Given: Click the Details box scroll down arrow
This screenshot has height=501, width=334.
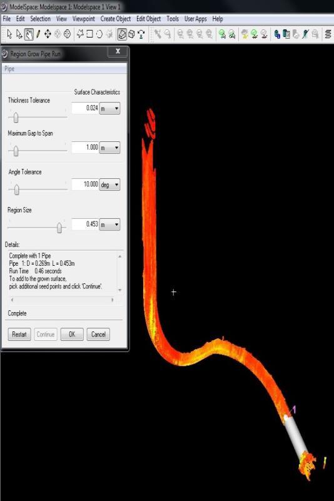Looking at the screenshot, I should tap(120, 290).
